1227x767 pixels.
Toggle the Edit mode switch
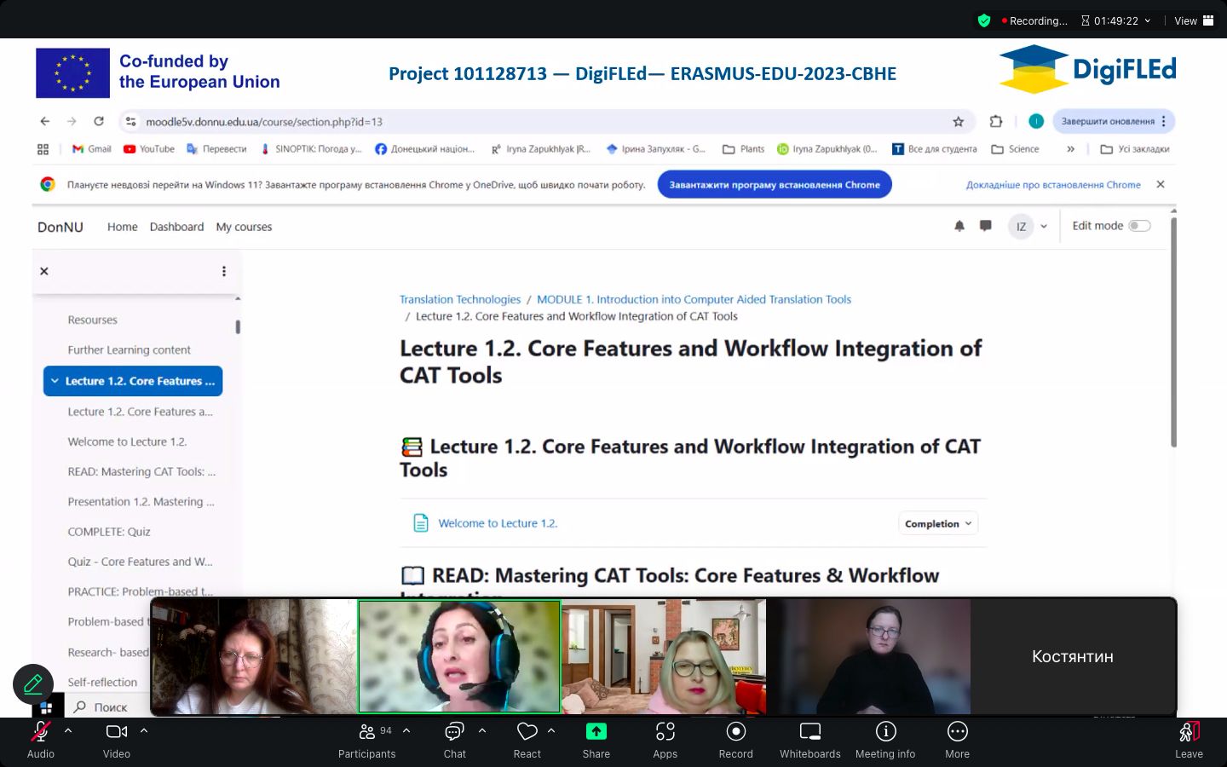tap(1138, 226)
